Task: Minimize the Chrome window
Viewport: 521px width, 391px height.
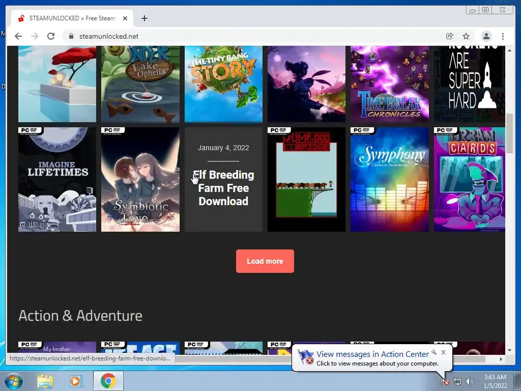Action: coord(473,10)
